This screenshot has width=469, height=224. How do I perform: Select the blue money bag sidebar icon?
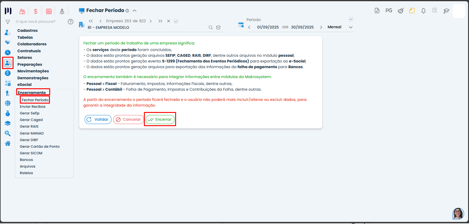tap(8, 114)
